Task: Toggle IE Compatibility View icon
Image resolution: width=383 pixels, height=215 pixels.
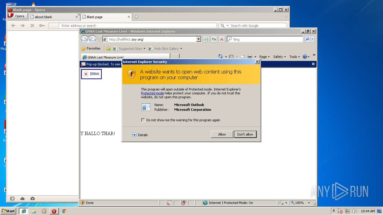Action: coord(206,39)
